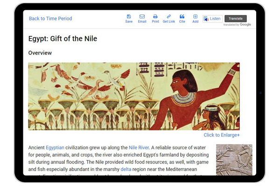280x186 pixels.
Task: Click the Overview section heading
Action: pos(40,53)
